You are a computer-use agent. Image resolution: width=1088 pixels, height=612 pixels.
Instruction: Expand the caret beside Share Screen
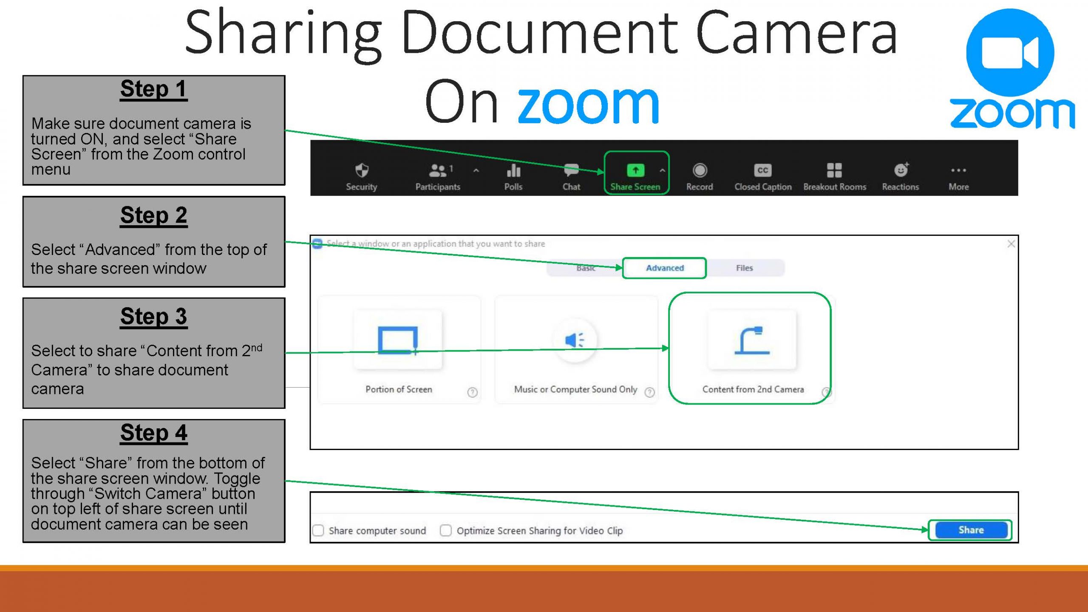coord(662,170)
